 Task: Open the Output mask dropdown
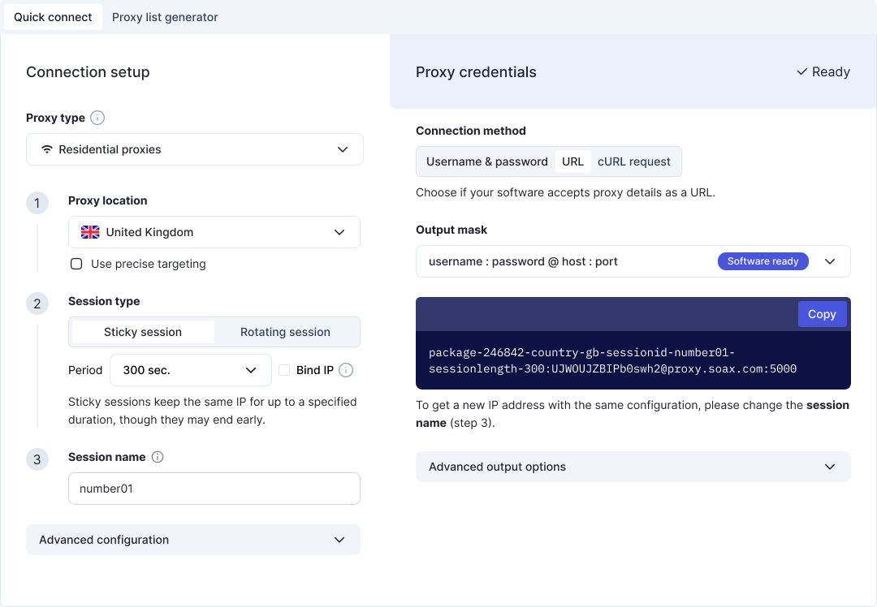[830, 261]
